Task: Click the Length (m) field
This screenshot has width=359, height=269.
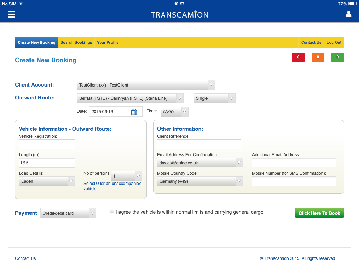Action: click(47, 163)
